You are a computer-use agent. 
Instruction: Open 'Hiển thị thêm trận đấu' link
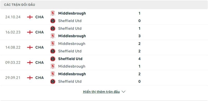[101, 92]
